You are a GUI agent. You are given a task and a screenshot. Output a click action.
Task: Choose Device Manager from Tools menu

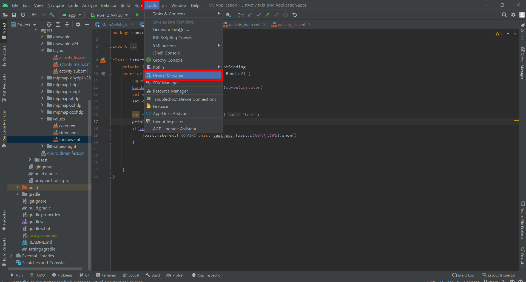coord(183,75)
